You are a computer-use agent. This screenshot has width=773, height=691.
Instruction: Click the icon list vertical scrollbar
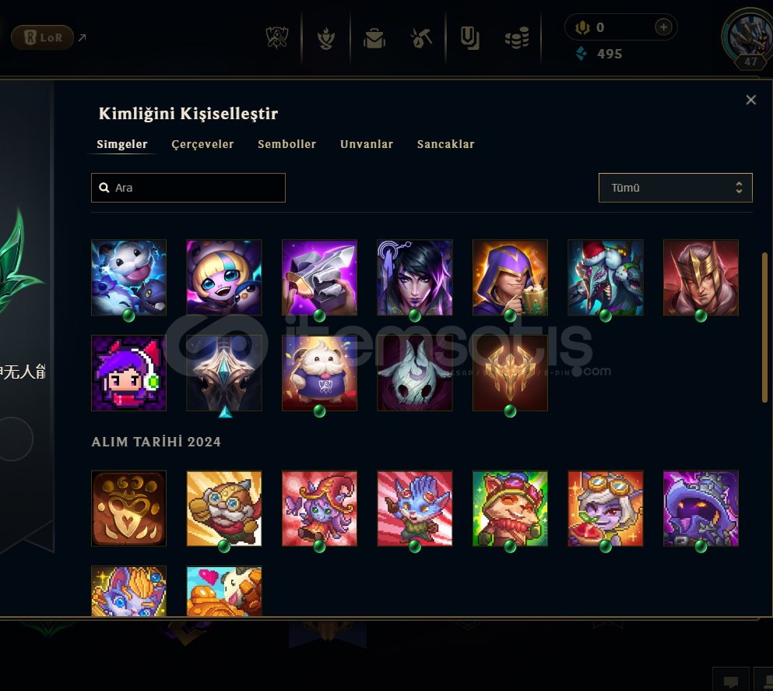[x=764, y=327]
